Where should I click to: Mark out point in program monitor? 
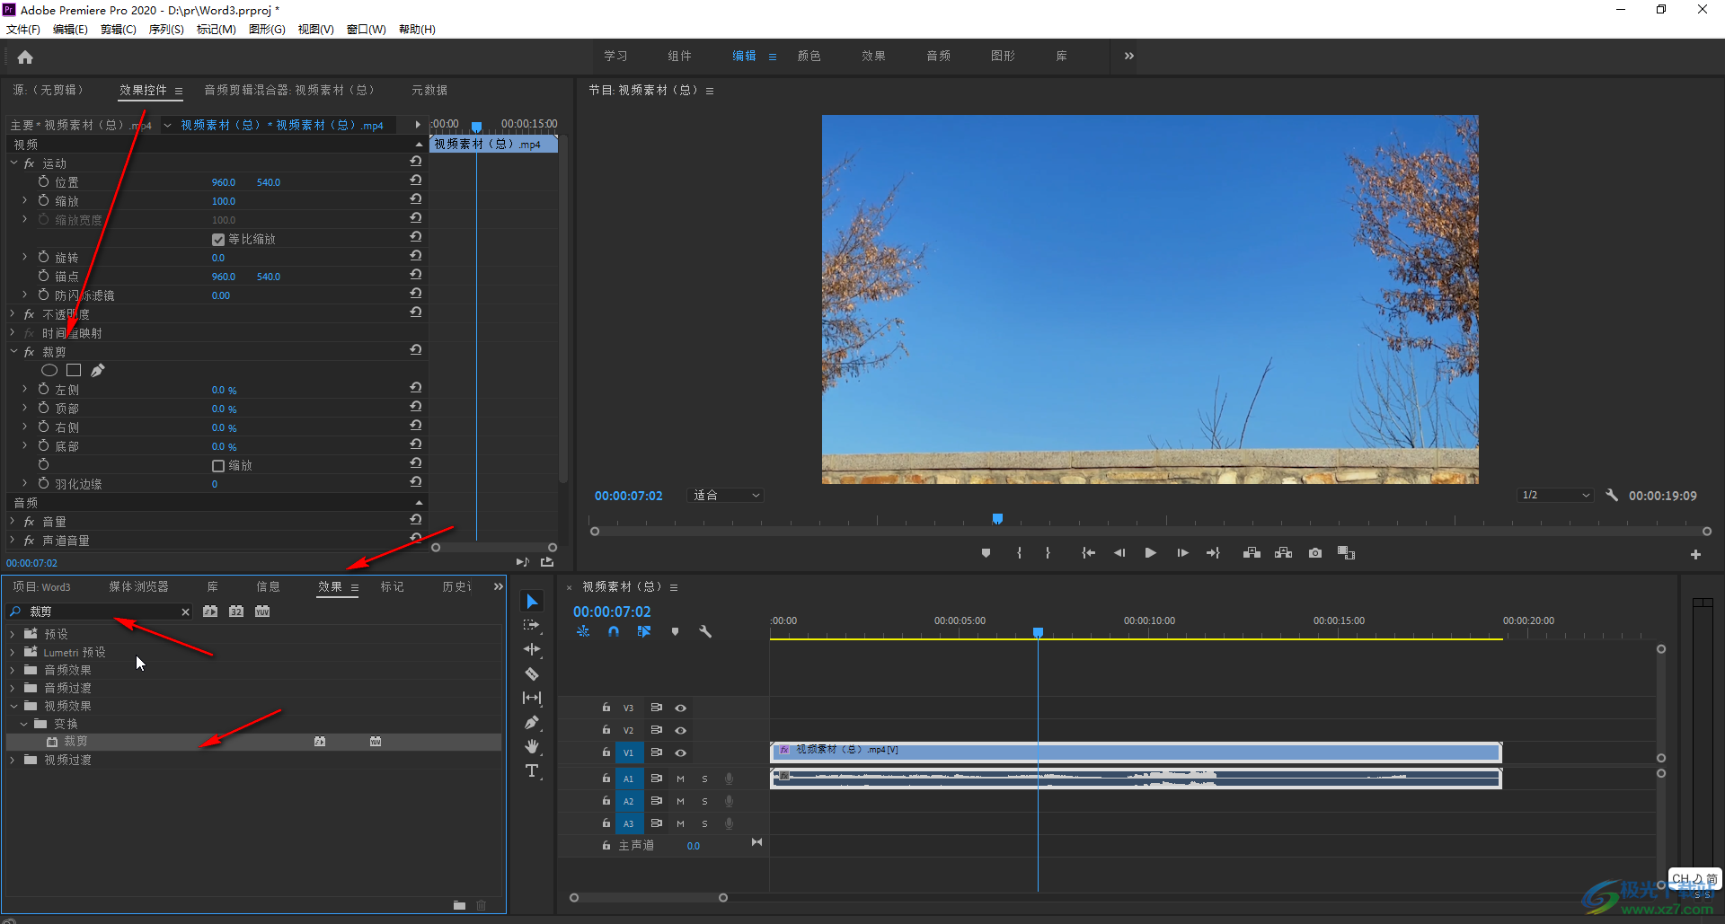1048,553
